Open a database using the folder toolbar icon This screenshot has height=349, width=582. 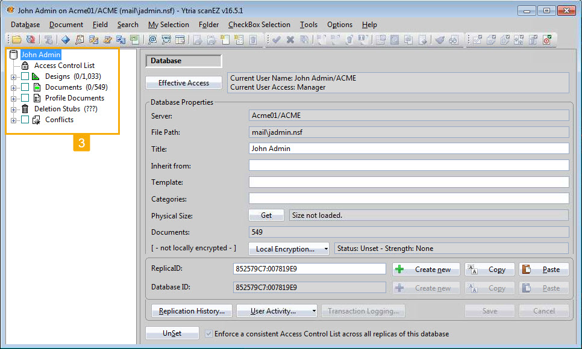pyautogui.click(x=16, y=40)
